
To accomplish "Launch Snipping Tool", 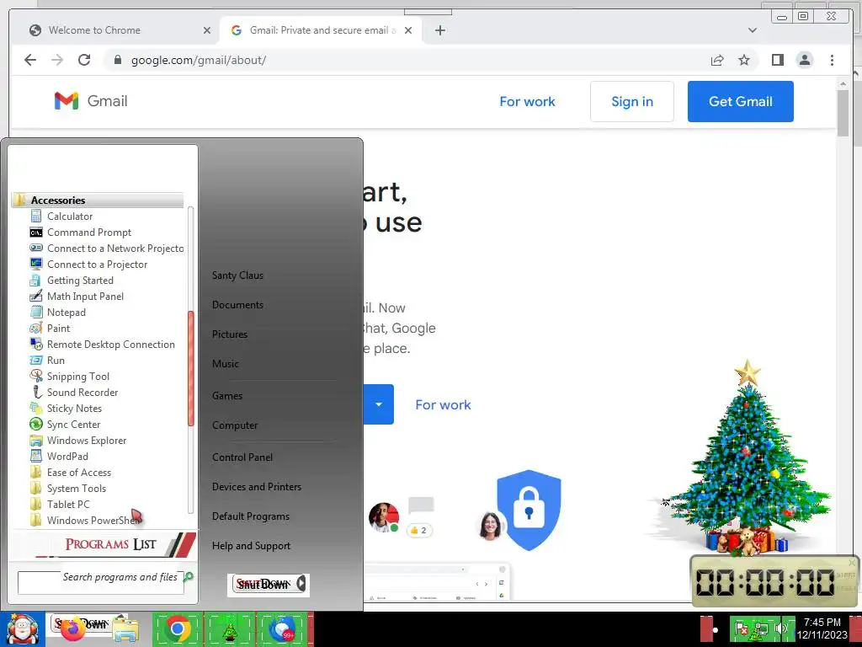I will tap(78, 376).
